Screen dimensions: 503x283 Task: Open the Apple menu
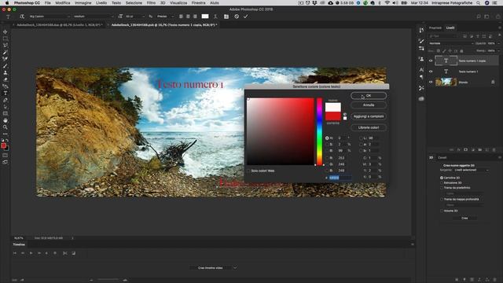coord(6,2)
